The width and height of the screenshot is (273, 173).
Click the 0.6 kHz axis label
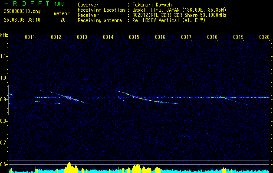(x=3, y=164)
